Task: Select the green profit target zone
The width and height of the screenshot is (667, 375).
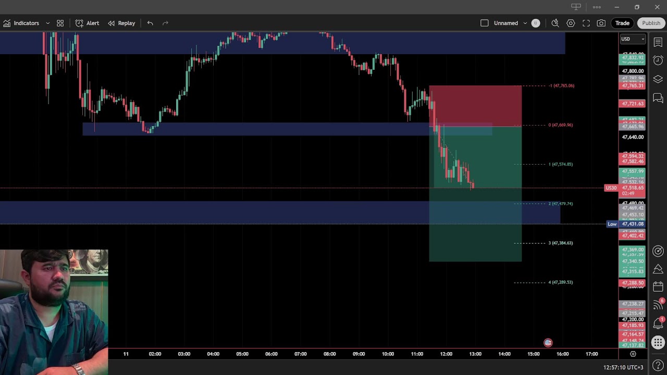Action: coord(475,194)
